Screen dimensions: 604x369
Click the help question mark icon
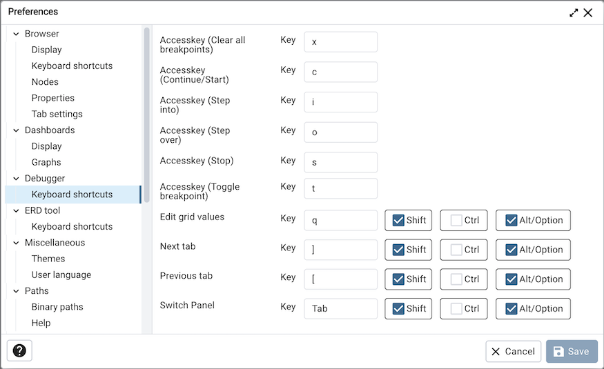pyautogui.click(x=19, y=350)
